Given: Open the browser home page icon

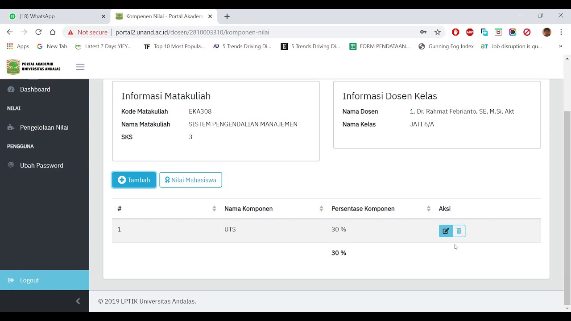Looking at the screenshot, I should 53,32.
